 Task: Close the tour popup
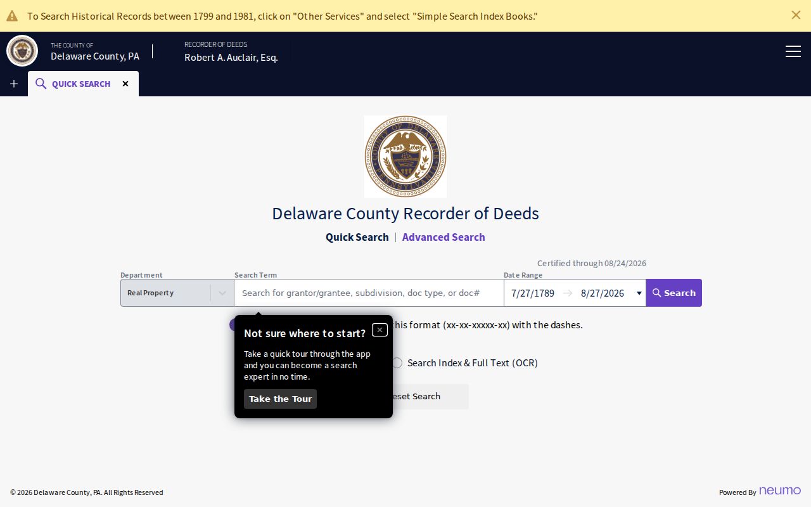click(380, 330)
